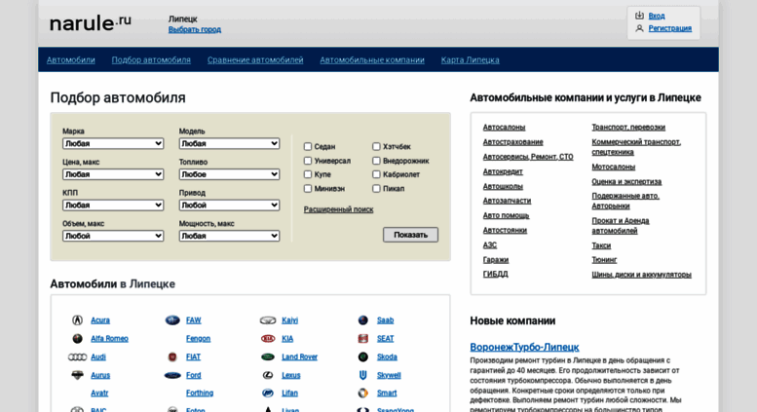The height and width of the screenshot is (412, 757).
Task: Open the Привод dropdown
Action: tap(229, 206)
